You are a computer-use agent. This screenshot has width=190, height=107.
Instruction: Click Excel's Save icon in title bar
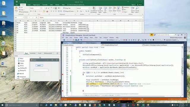[x=17, y=2]
